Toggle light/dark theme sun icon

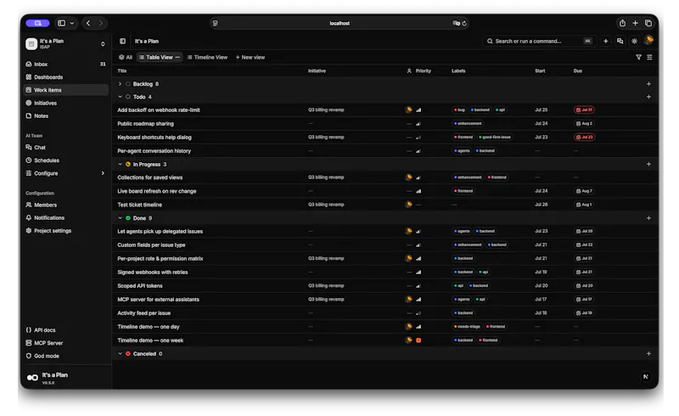tap(634, 41)
